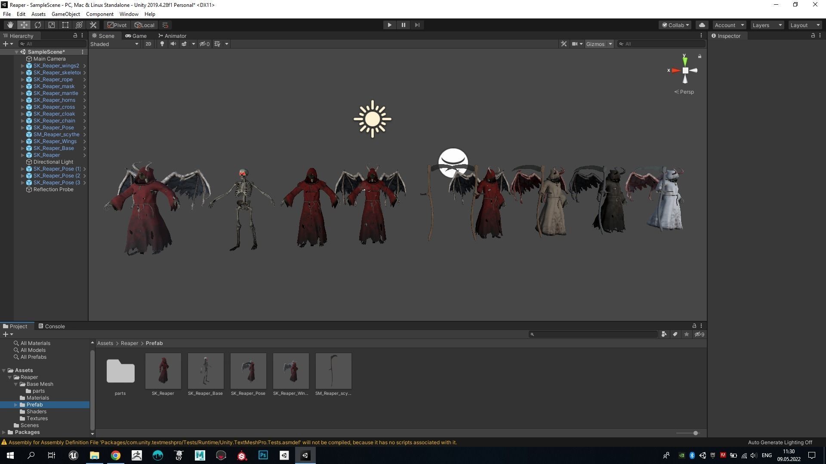Screen dimensions: 826x464
Task: Click the Project favorites star icon
Action: click(687, 334)
